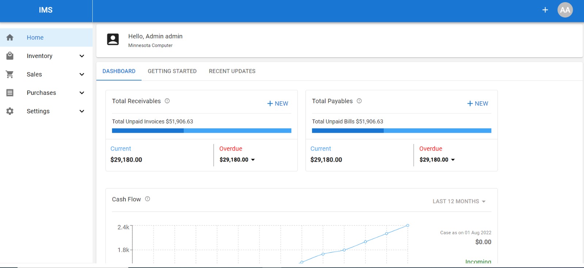
Task: Click the Current label under Total Receivables
Action: pyautogui.click(x=121, y=149)
